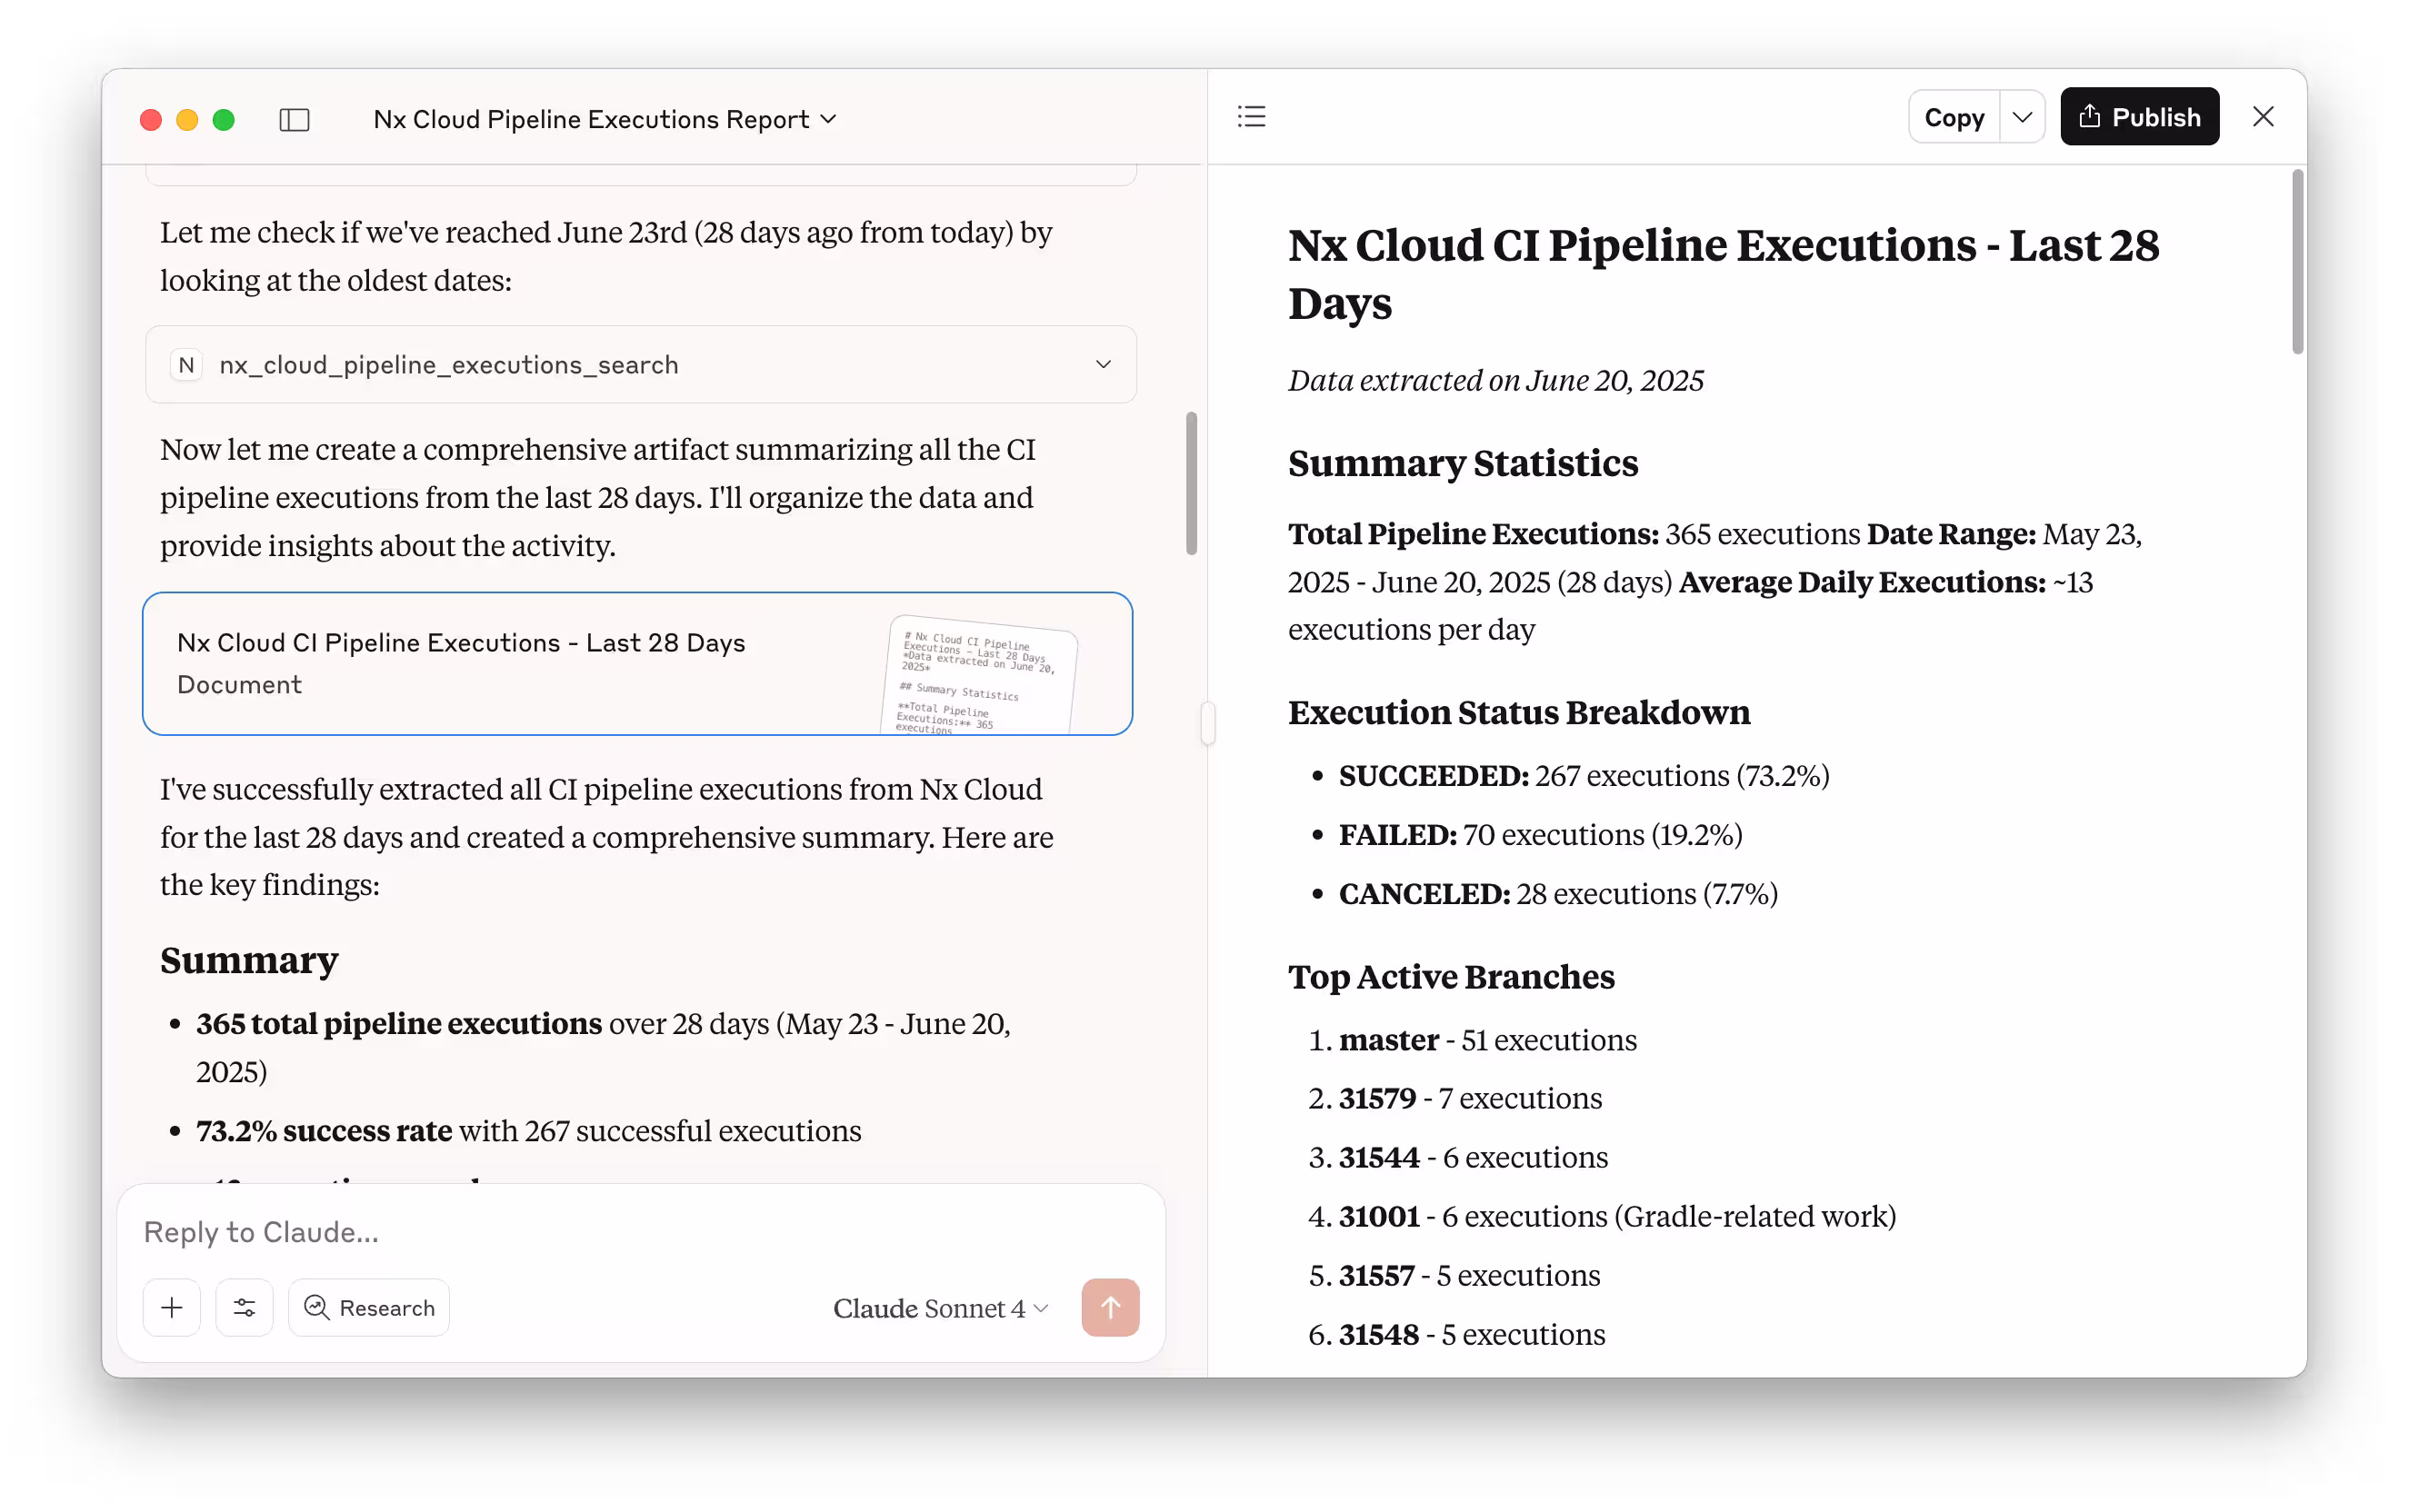The width and height of the screenshot is (2409, 1512).
Task: Open the artifact outline icon
Action: [x=1251, y=116]
